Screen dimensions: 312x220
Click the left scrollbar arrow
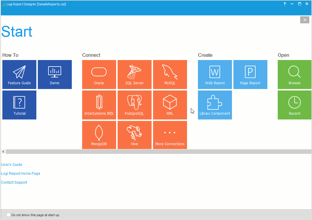(x=3, y=151)
